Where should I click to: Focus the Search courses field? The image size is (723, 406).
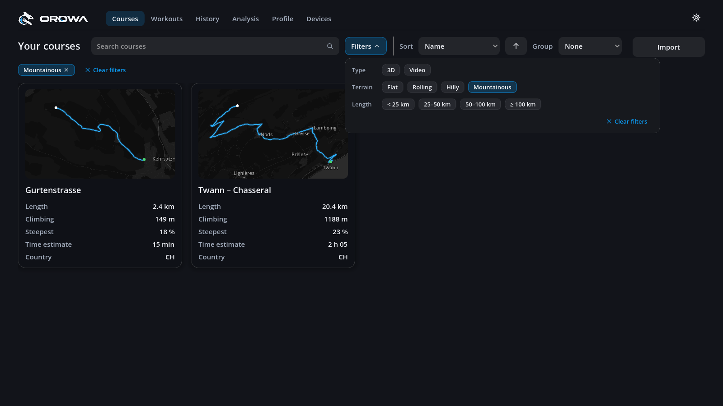[215, 46]
